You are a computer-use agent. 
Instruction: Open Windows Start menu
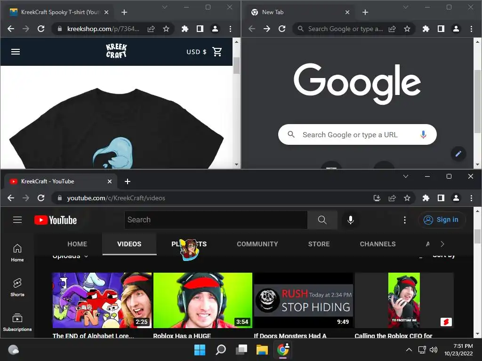(200, 350)
